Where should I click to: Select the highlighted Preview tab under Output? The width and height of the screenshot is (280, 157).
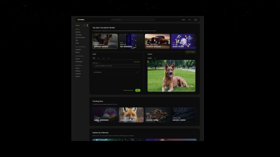(149, 58)
